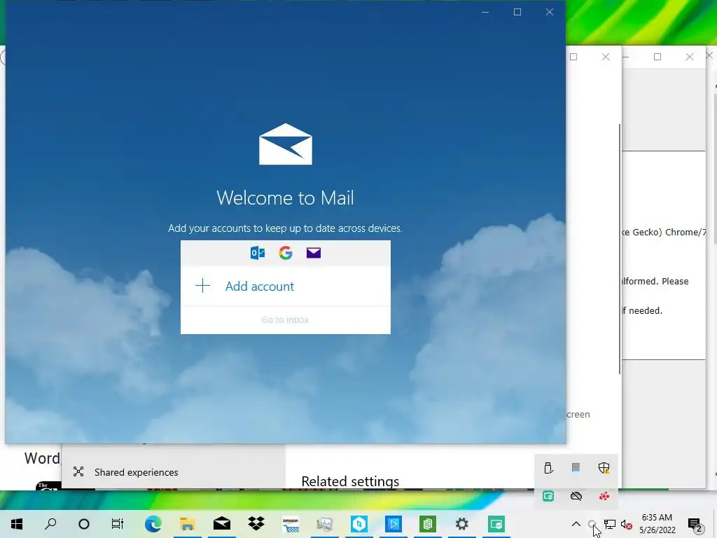Viewport: 717px width, 538px height.
Task: Click the Google icon in Mail welcome
Action: pos(286,252)
